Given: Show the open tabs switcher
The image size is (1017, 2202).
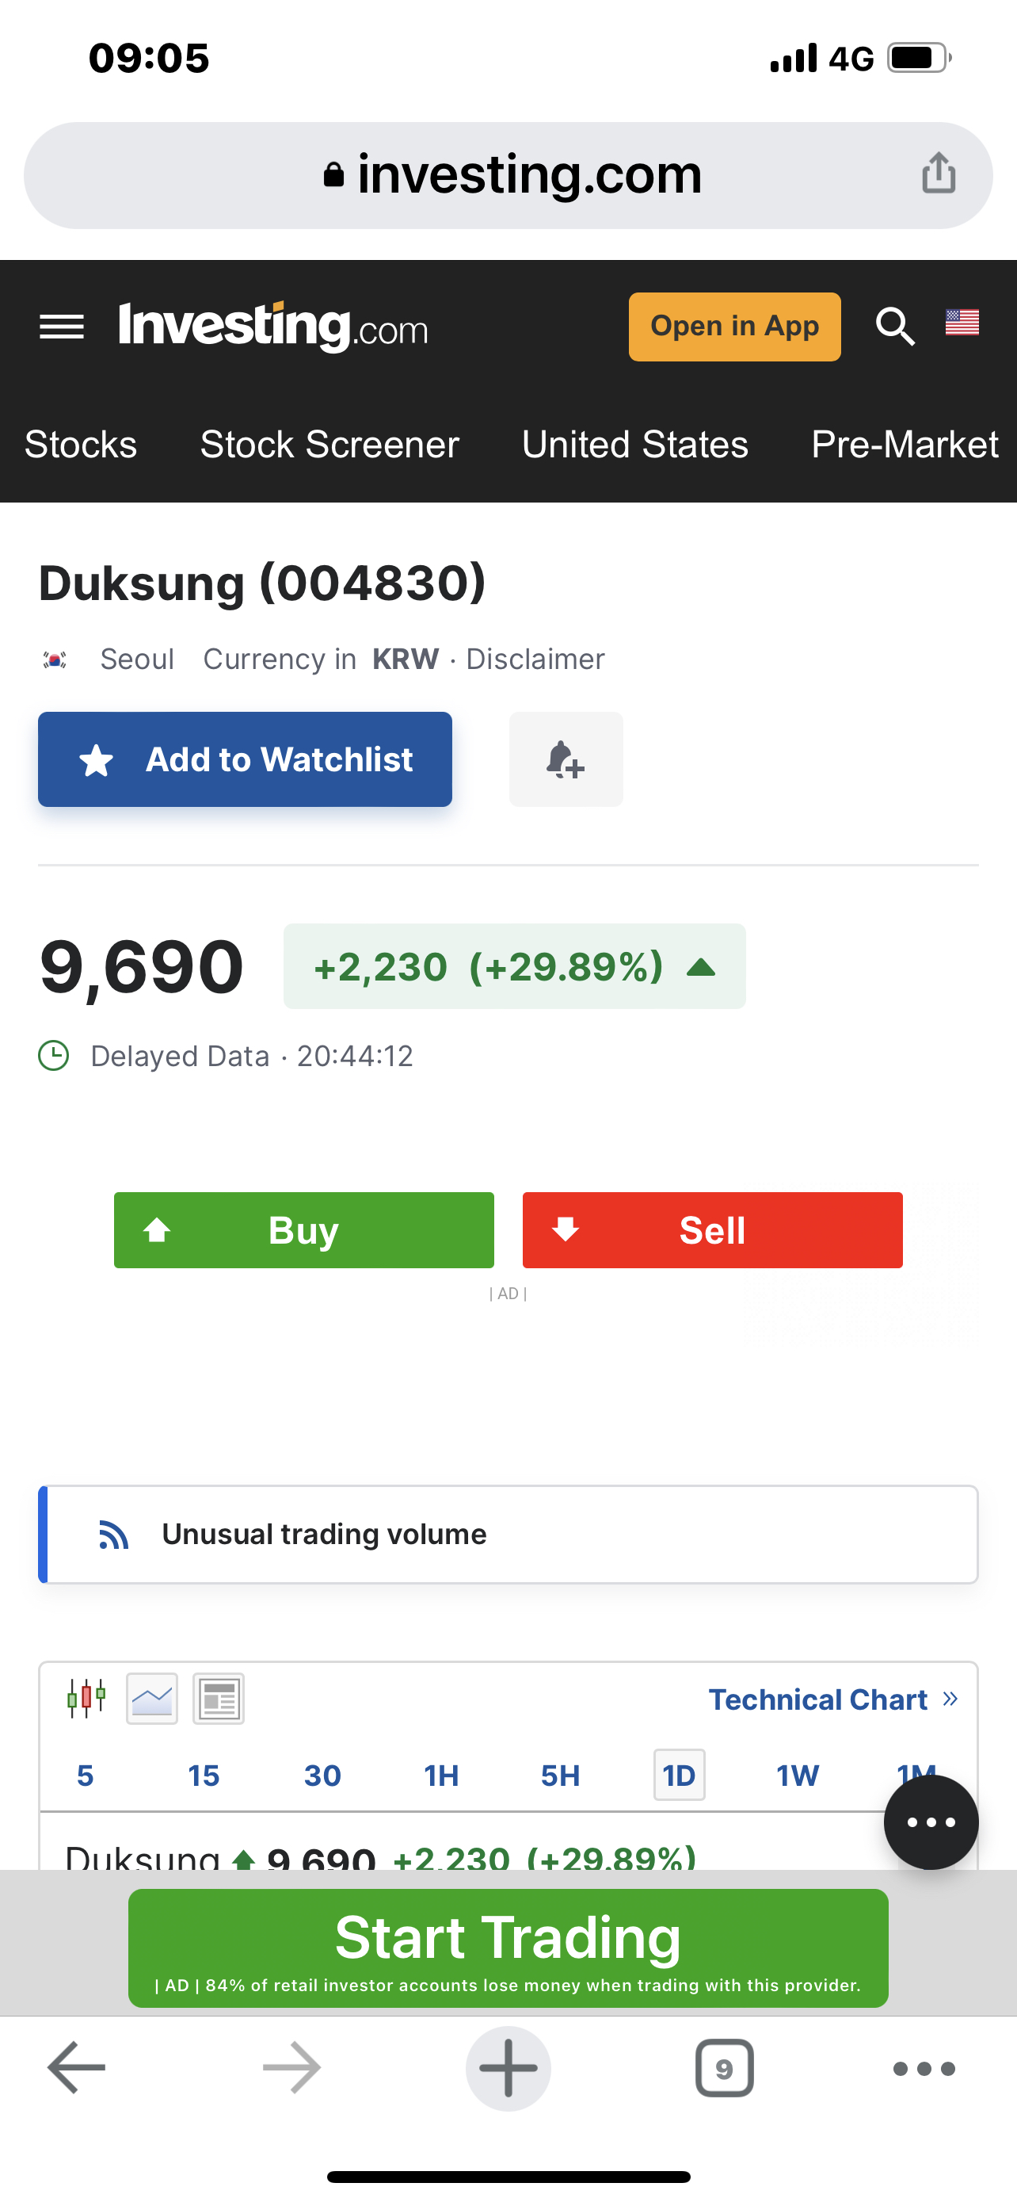Looking at the screenshot, I should (724, 2068).
